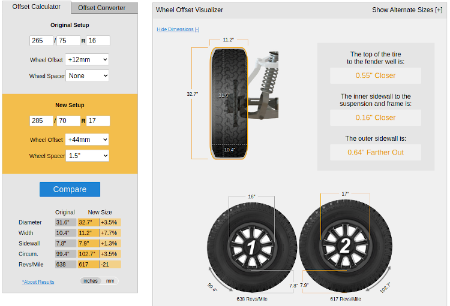Click the original aspect ratio field 75

pos(68,41)
